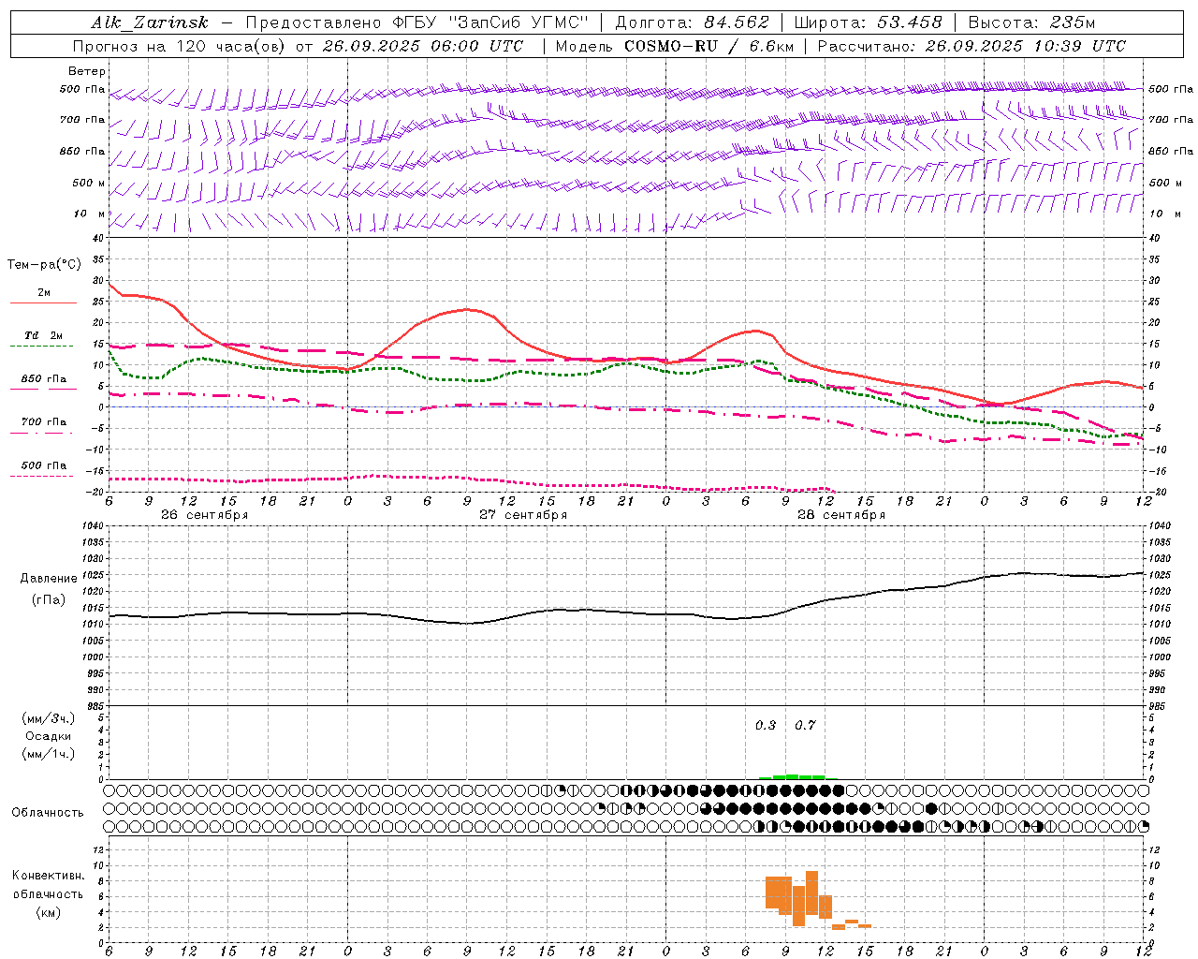Click the '0.7' precipitation amount value

click(x=805, y=725)
